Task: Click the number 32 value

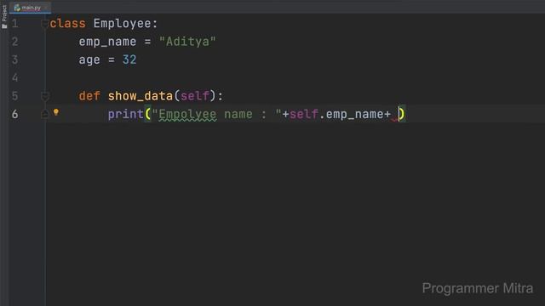Action: pos(129,59)
